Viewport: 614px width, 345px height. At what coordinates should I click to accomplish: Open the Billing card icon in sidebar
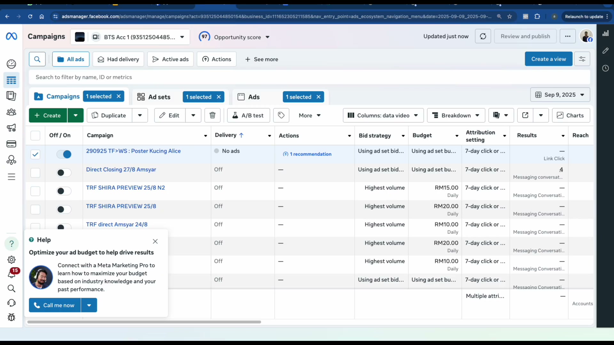click(x=12, y=144)
